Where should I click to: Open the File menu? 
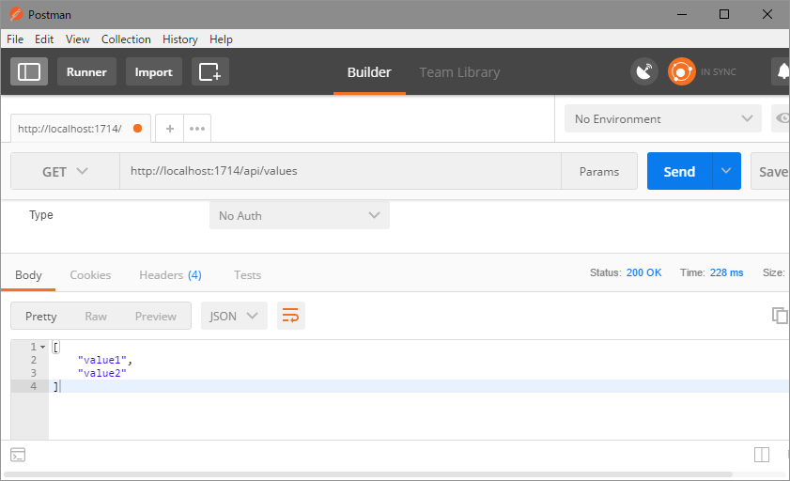tap(15, 39)
